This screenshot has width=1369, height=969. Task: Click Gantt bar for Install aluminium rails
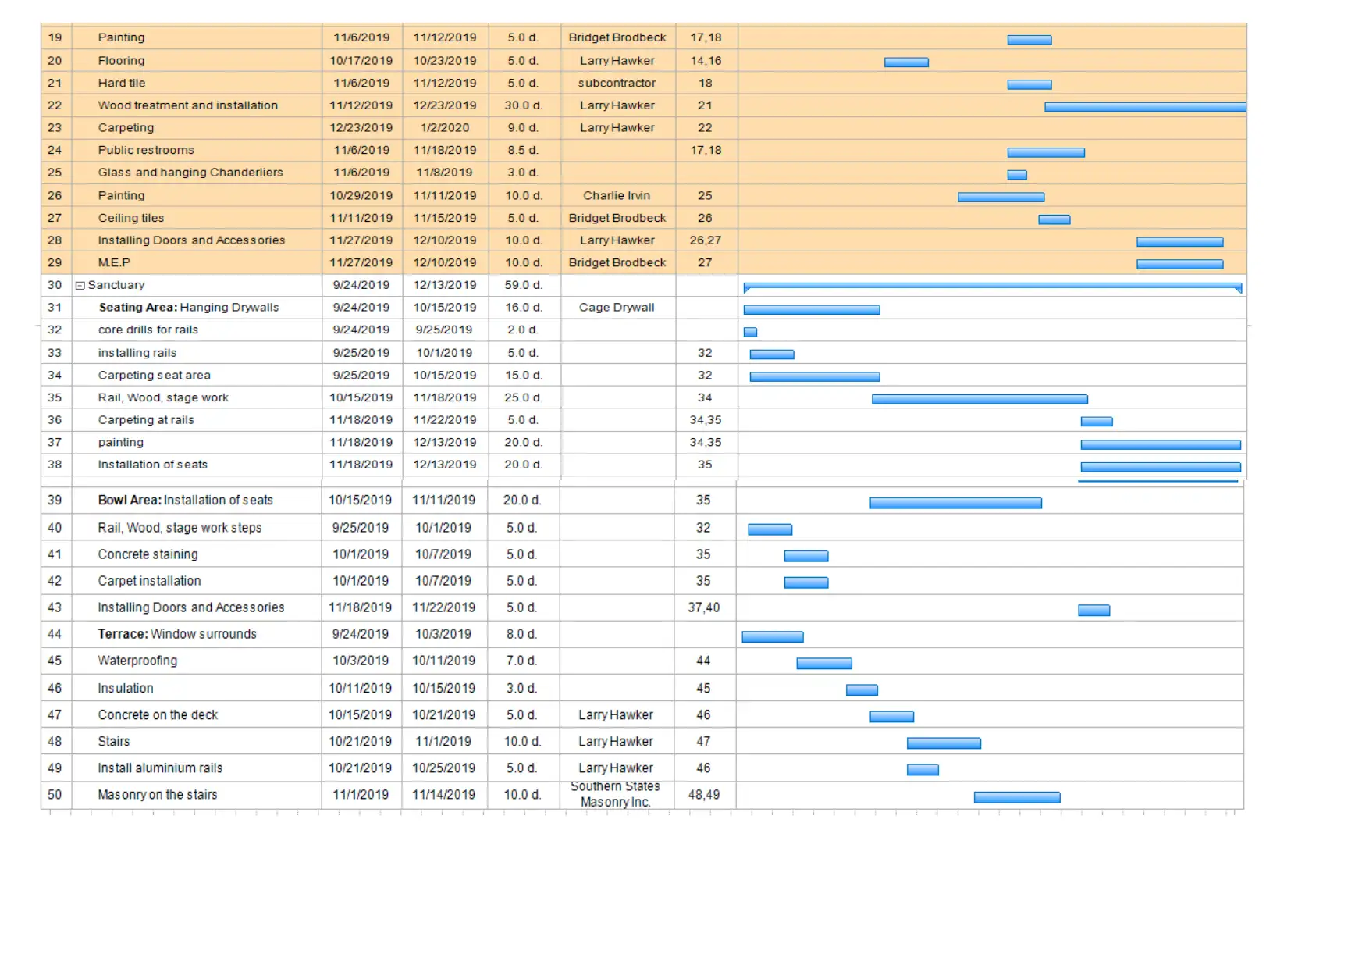click(x=923, y=770)
